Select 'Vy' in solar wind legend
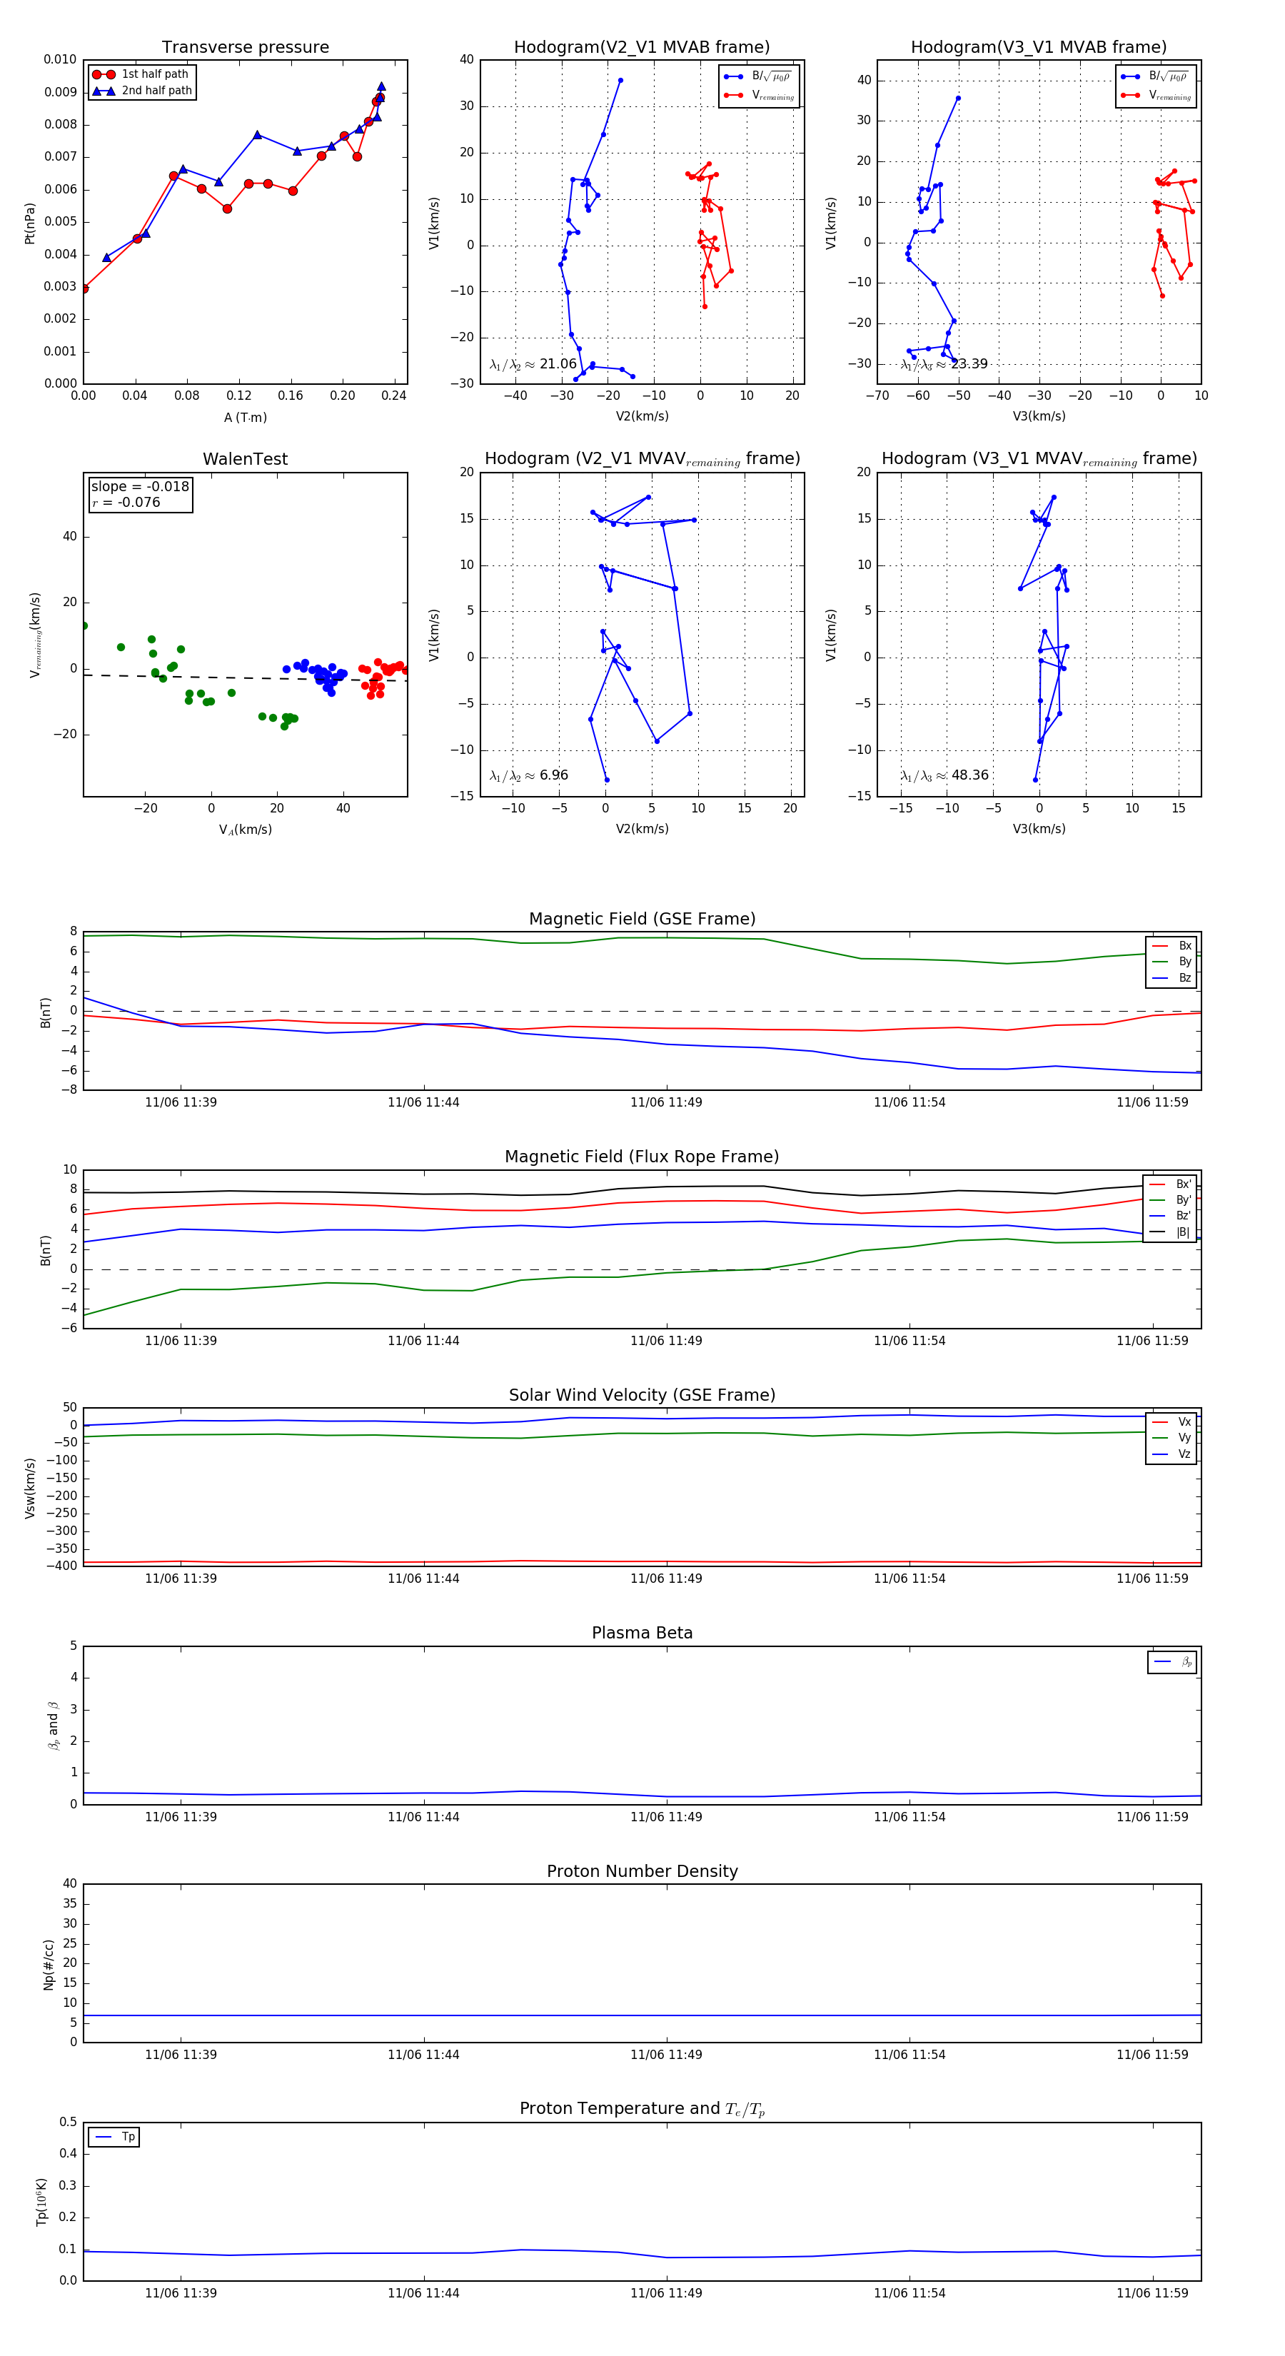Image resolution: width=1285 pixels, height=2356 pixels. click(x=1171, y=1439)
